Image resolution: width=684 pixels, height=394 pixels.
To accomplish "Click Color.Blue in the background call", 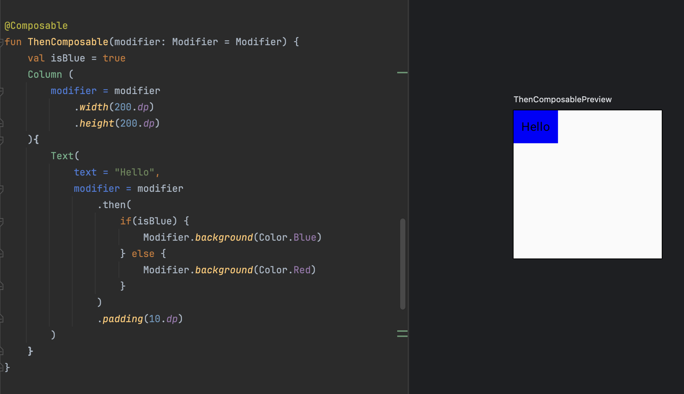I will (x=287, y=237).
